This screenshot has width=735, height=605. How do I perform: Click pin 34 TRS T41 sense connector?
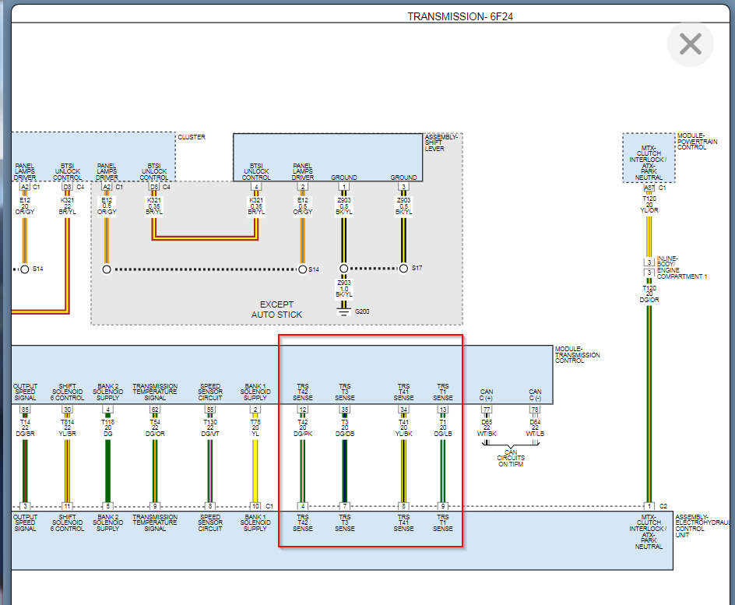coord(403,410)
